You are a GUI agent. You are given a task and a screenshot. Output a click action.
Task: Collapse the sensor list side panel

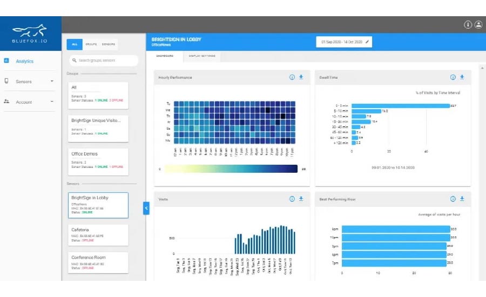[146, 208]
